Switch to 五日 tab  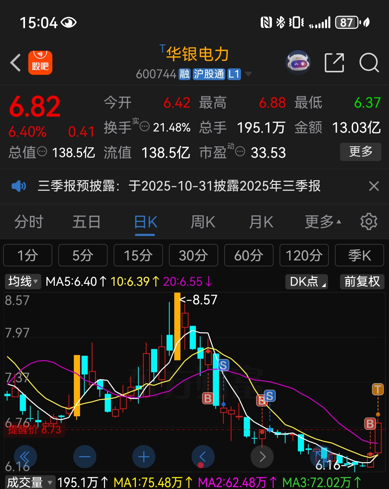point(87,222)
